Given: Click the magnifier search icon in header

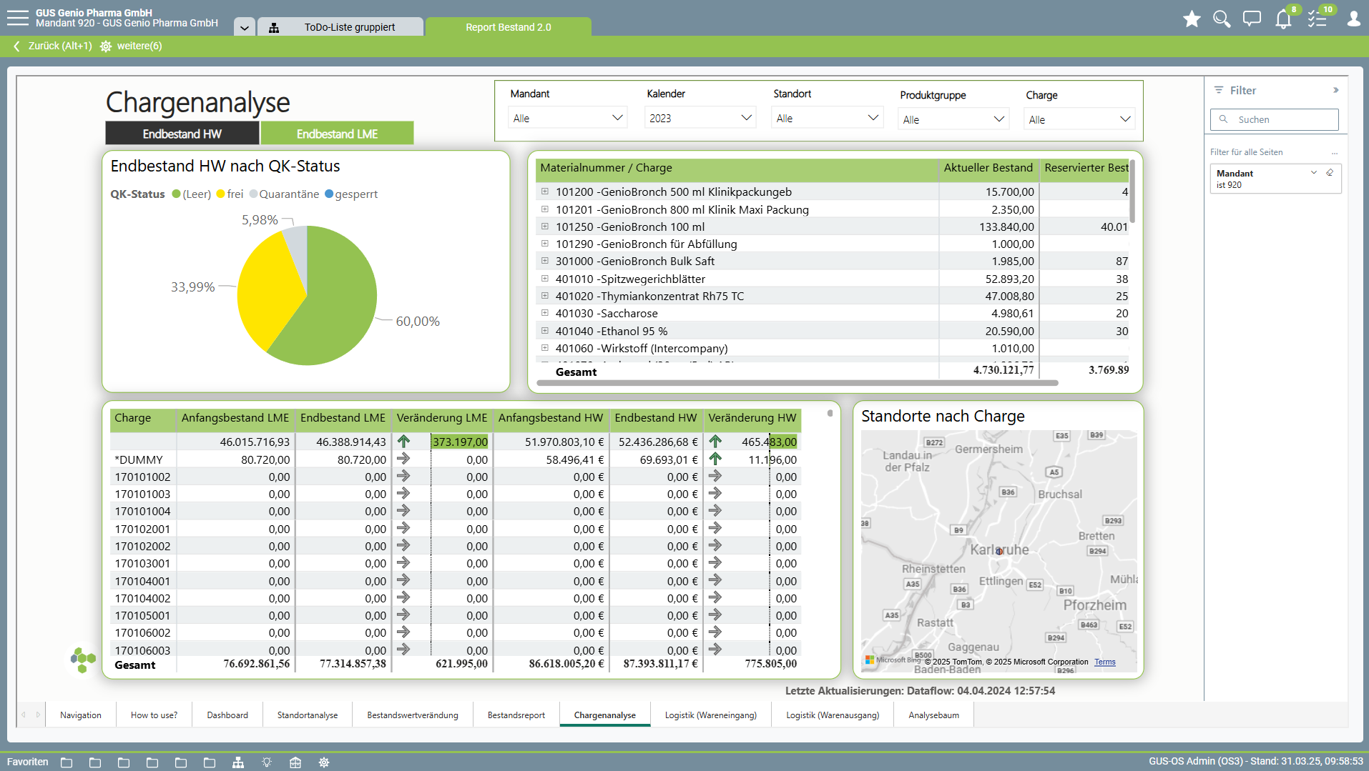Looking at the screenshot, I should [1222, 19].
